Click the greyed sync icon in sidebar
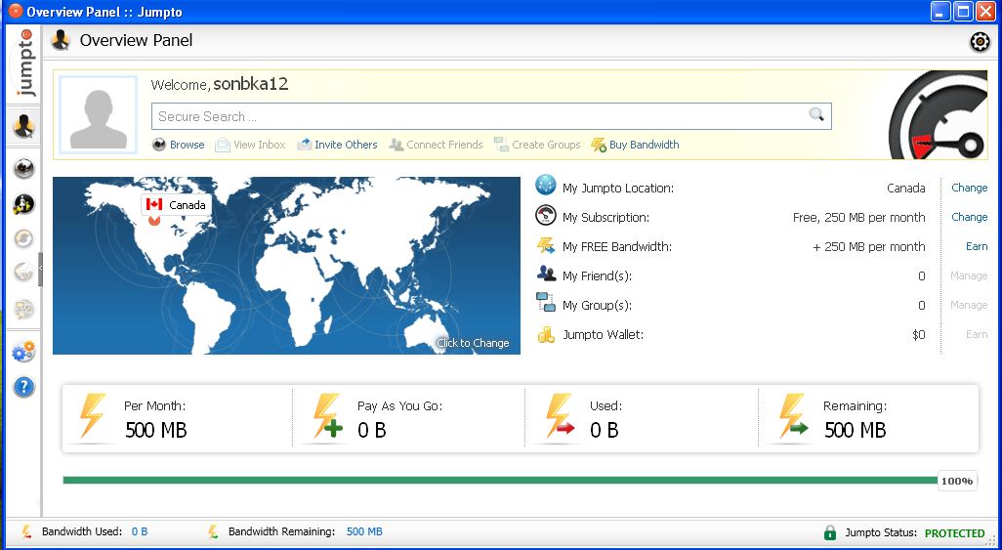This screenshot has height=550, width=1002. click(x=23, y=238)
